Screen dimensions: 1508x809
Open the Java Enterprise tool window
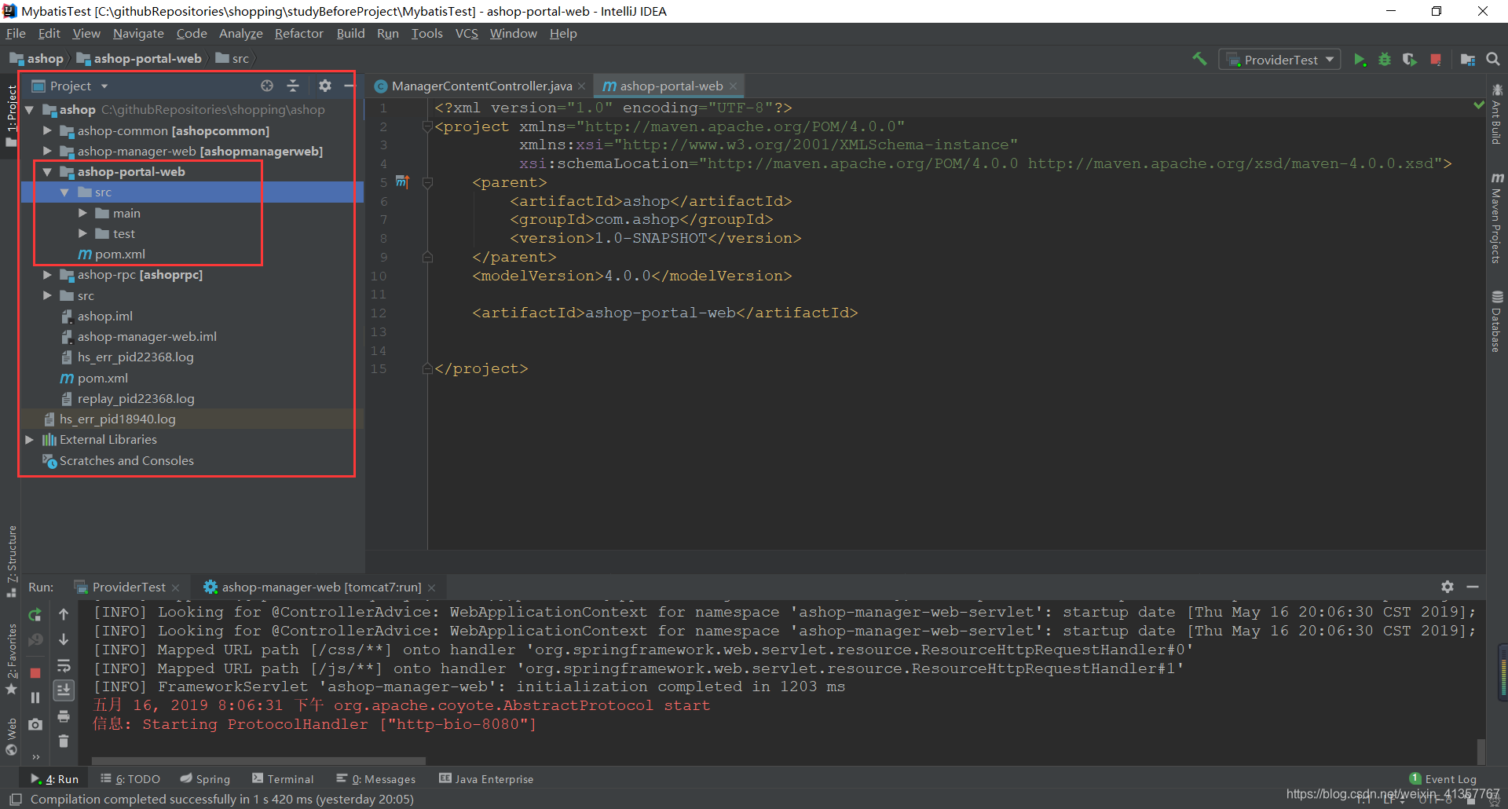(x=486, y=779)
